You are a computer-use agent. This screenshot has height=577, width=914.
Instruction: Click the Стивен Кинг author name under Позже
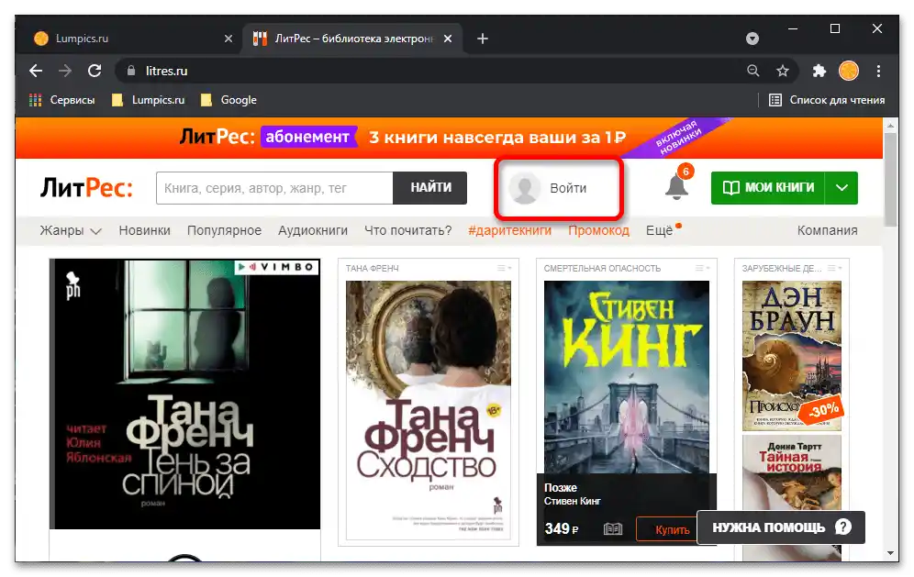572,501
